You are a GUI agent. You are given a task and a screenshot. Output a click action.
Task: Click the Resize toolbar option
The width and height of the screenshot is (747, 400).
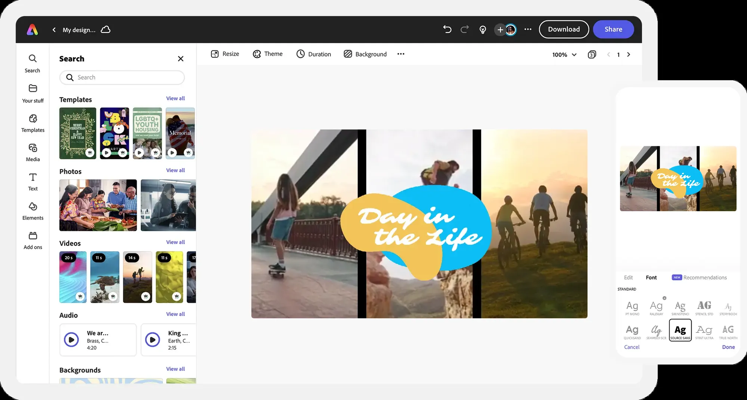tap(225, 54)
